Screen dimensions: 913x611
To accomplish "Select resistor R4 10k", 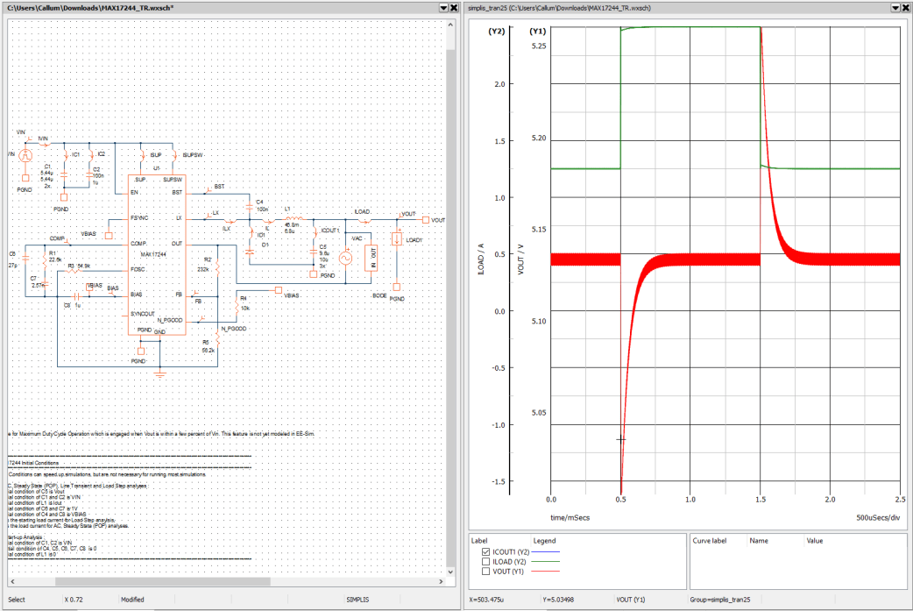I will coord(237,307).
